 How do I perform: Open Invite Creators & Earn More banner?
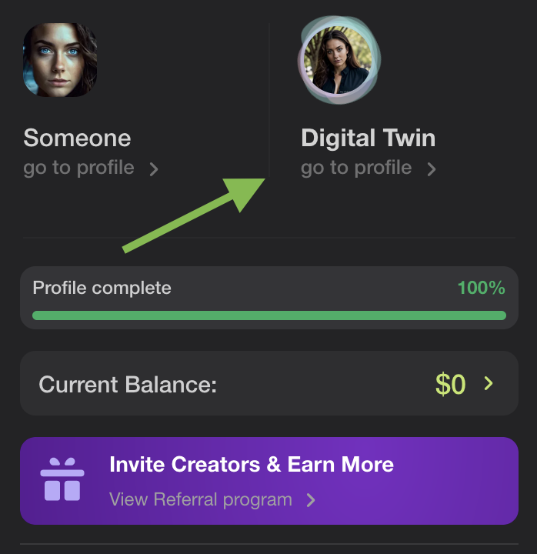point(269,481)
